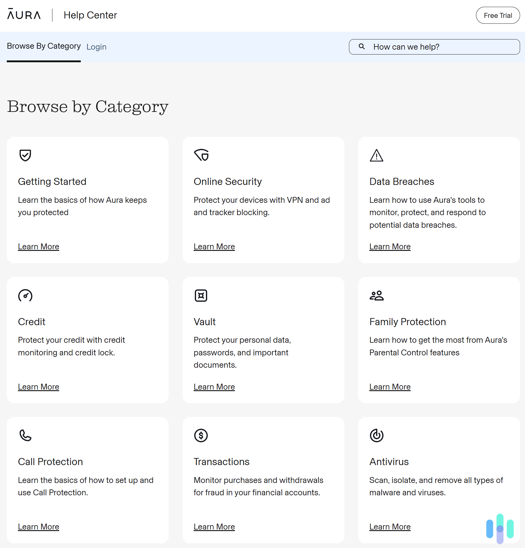This screenshot has width=525, height=548.
Task: Click the search magnifier icon
Action: click(362, 47)
